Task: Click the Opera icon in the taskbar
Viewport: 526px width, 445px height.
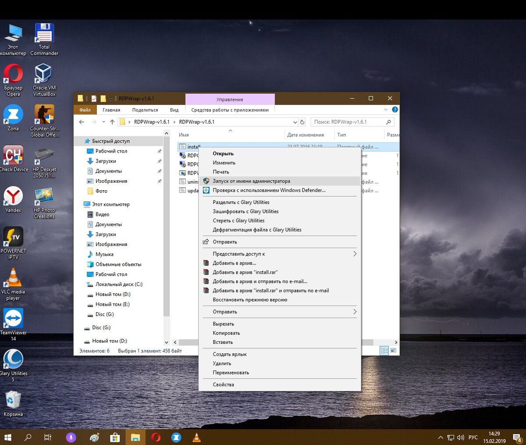Action: [x=156, y=437]
